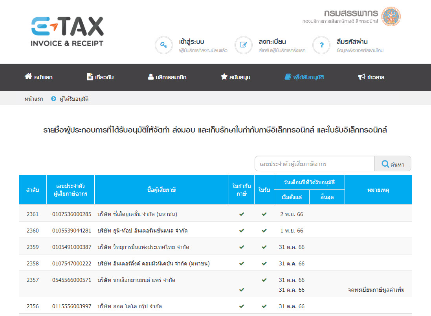Click the magnifier icon above เข้าสู่ระบบ
The height and width of the screenshot is (316, 431).
[163, 45]
